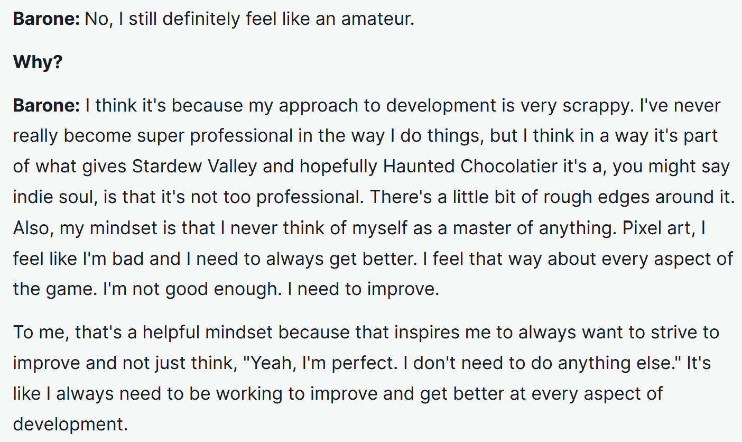This screenshot has width=742, height=442.
Task: Click the phrase "super professional"
Action: pos(215,136)
